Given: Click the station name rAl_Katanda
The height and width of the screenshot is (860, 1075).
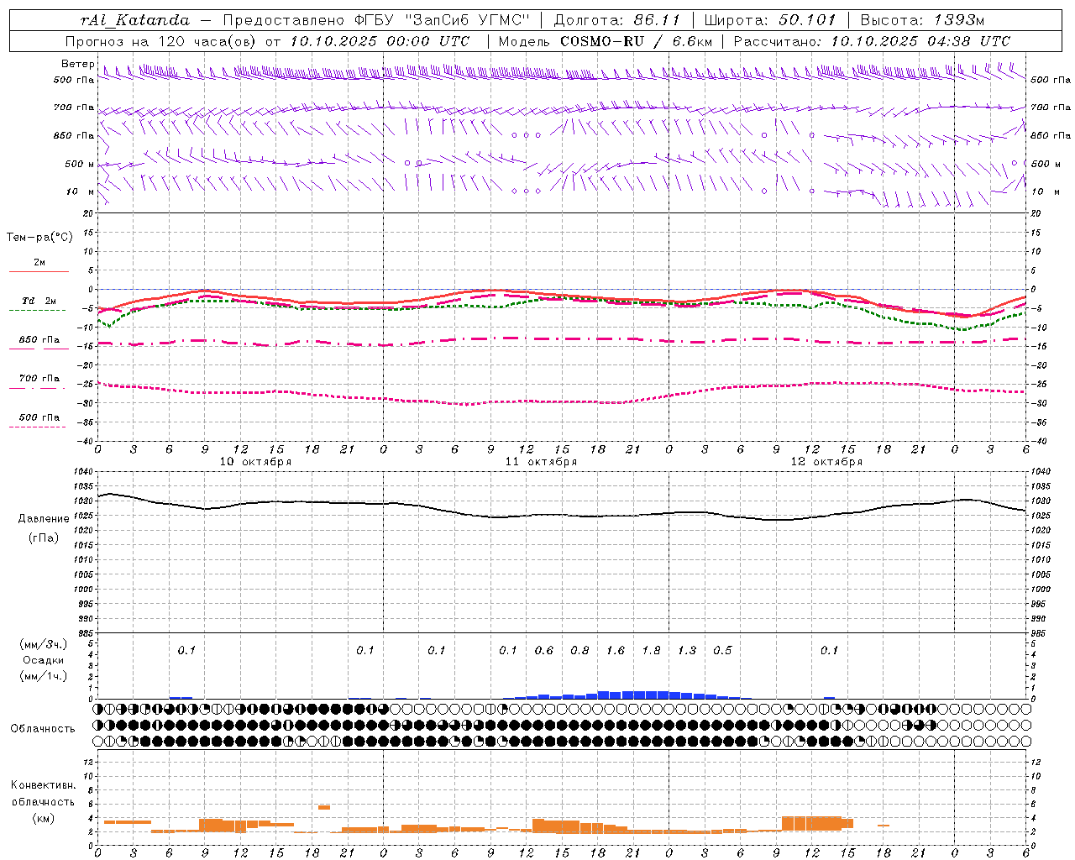Looking at the screenshot, I should pos(135,20).
